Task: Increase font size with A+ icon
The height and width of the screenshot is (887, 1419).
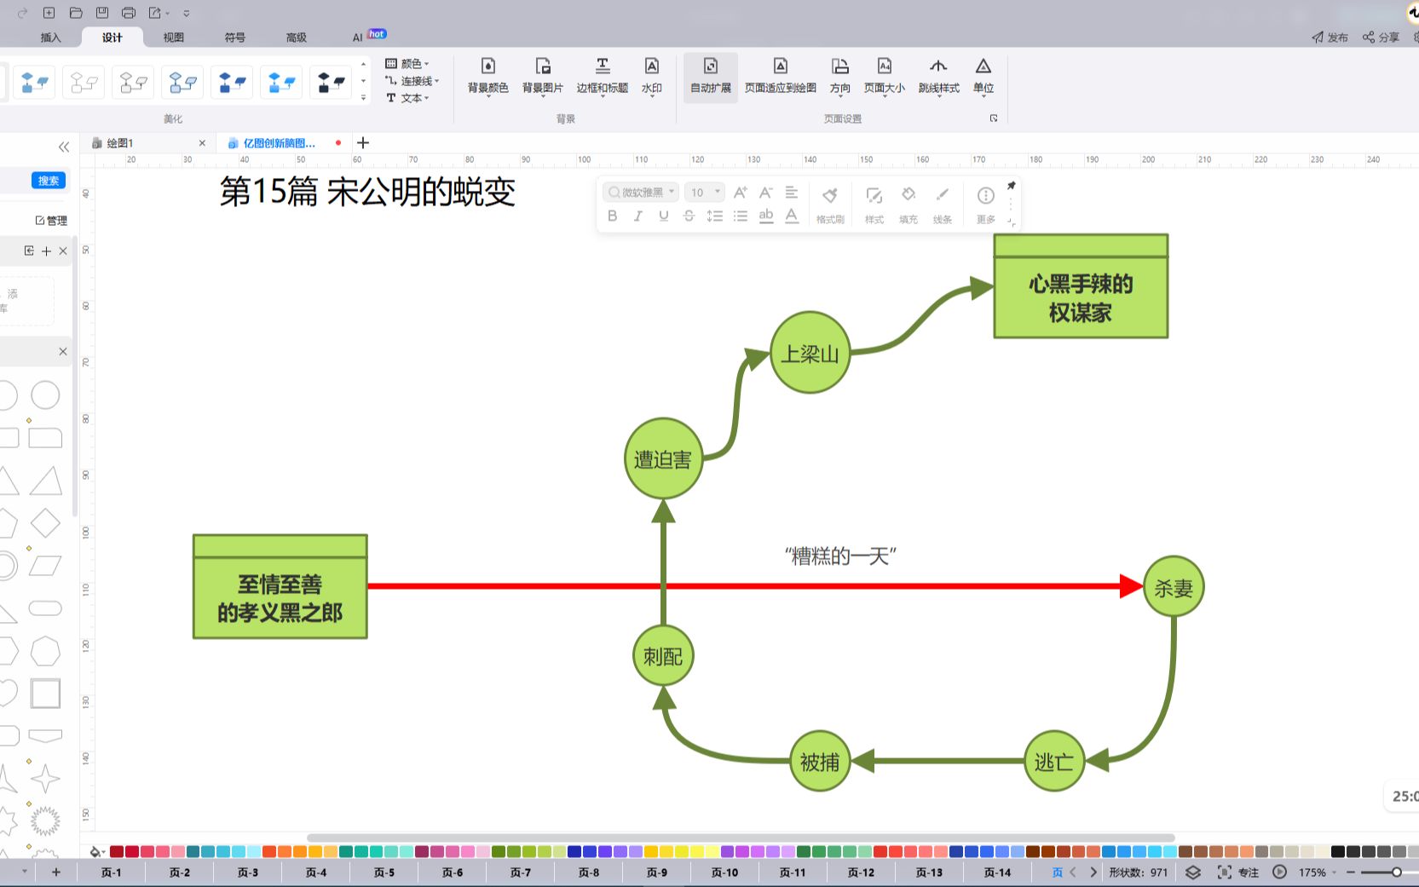Action: 741,193
